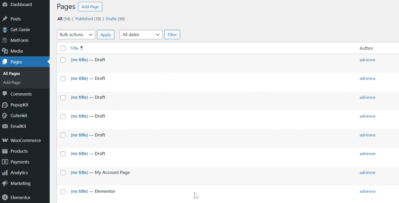View only Published pages
Screen dimensions: 399x203
pyautogui.click(x=84, y=19)
